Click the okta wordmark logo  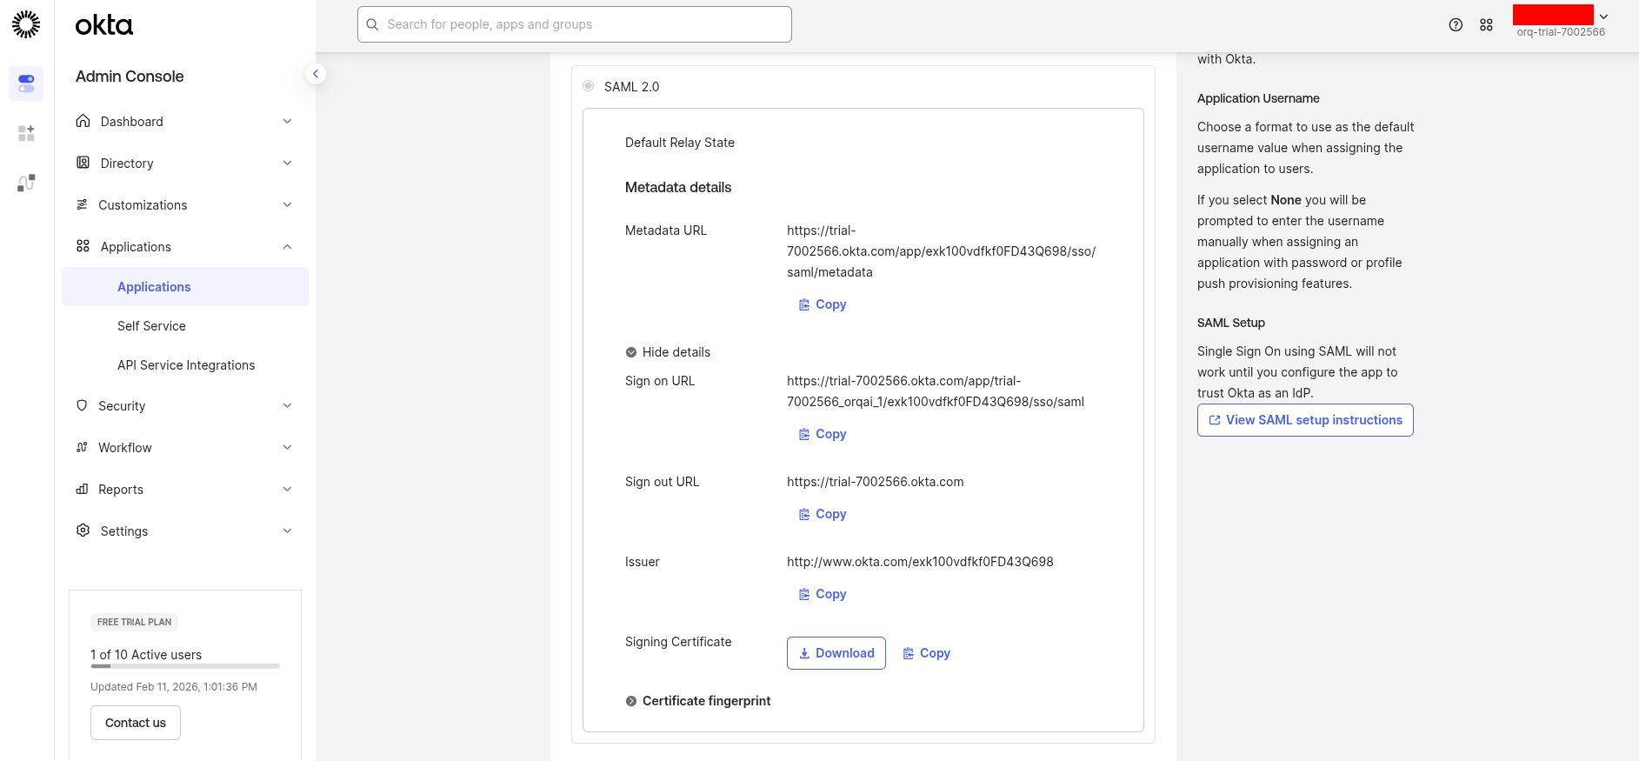pyautogui.click(x=104, y=25)
